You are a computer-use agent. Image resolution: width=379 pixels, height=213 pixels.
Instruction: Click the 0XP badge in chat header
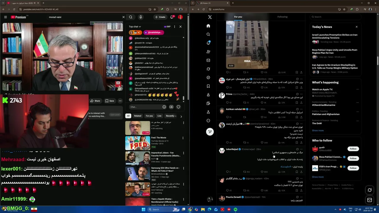(x=167, y=27)
